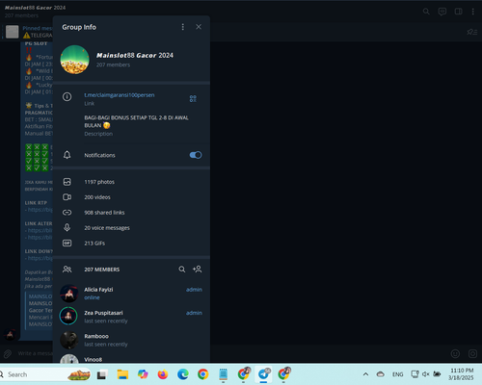Viewport: 482px width, 385px height.
Task: Click the members group icon
Action: 67,269
